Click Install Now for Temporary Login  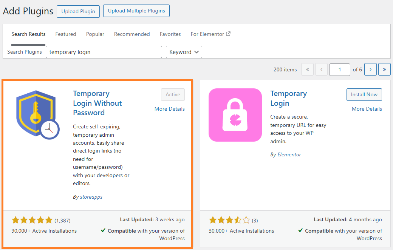click(364, 94)
